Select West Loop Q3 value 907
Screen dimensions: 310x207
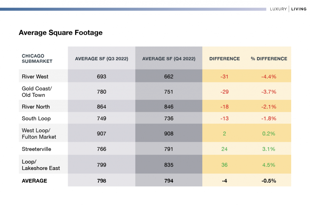(102, 134)
